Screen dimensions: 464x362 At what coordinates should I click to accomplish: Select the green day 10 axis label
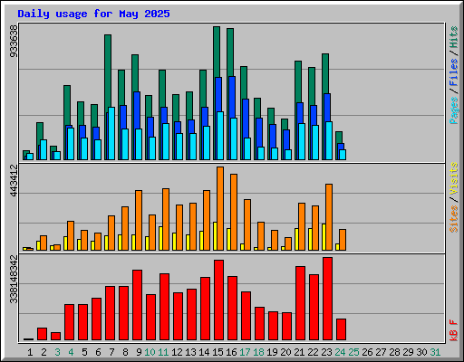pyautogui.click(x=150, y=352)
